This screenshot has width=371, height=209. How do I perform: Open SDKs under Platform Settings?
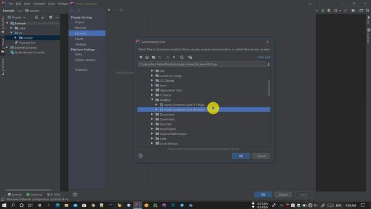(x=78, y=54)
